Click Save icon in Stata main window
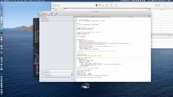The height and width of the screenshot is (97, 173). tap(56, 5)
